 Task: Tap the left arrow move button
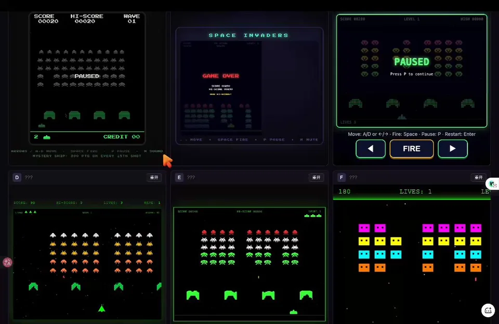coord(371,148)
